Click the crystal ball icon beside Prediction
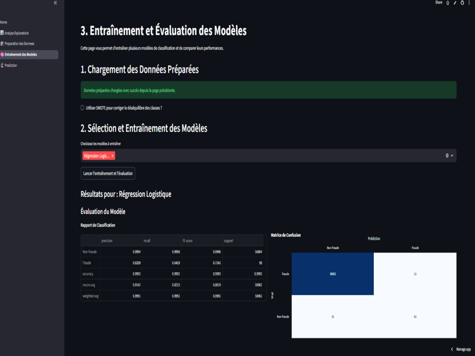Viewport: 475px width, 356px height. [x=2, y=65]
